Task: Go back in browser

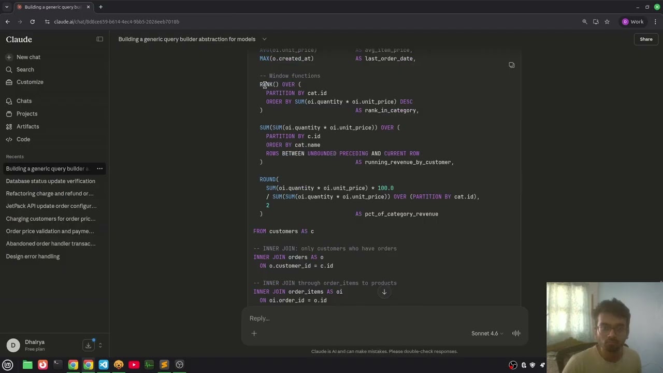Action: pyautogui.click(x=7, y=22)
